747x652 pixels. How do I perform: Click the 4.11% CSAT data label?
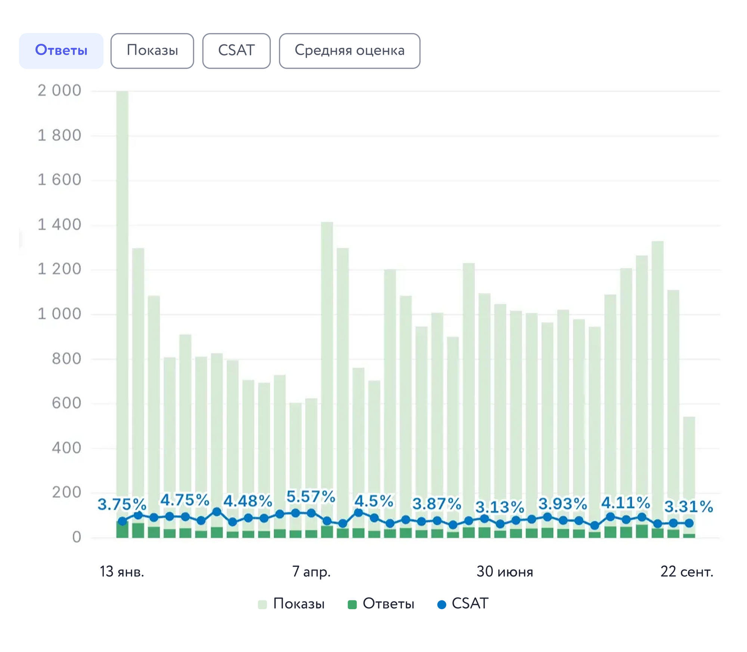626,503
